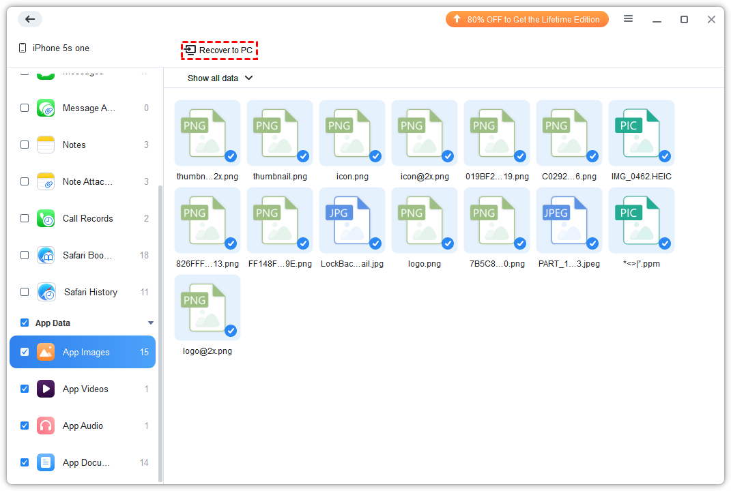Image resolution: width=731 pixels, height=491 pixels.
Task: Click the back arrow button
Action: click(x=30, y=19)
